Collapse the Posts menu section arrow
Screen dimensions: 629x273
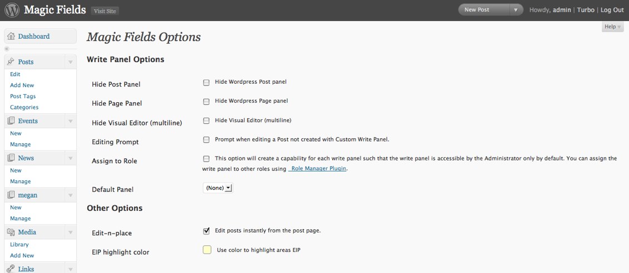pyautogui.click(x=70, y=62)
